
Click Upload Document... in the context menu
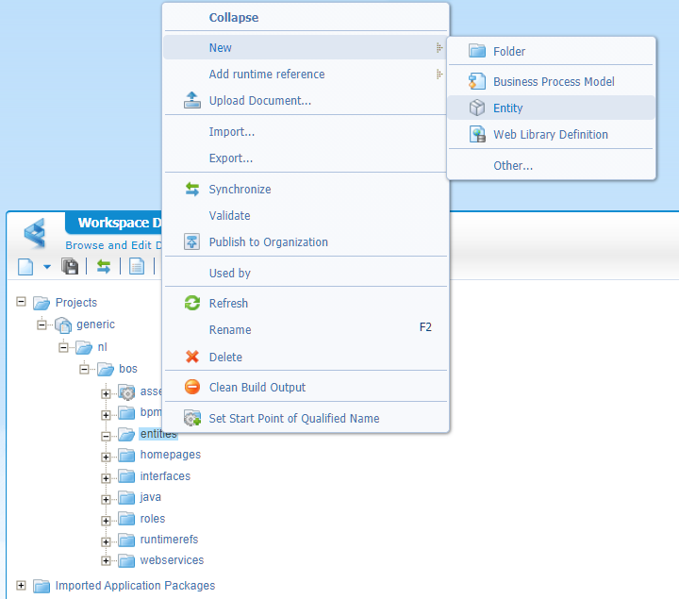pos(259,101)
